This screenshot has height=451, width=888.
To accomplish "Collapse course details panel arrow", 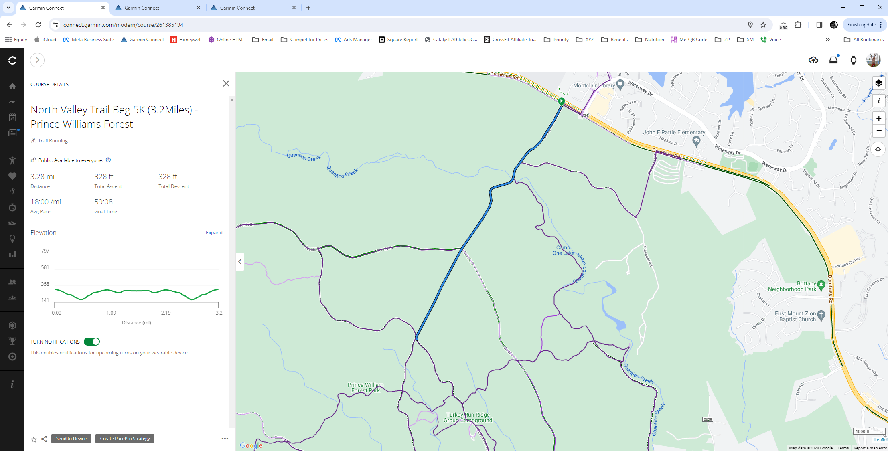I will coord(240,262).
